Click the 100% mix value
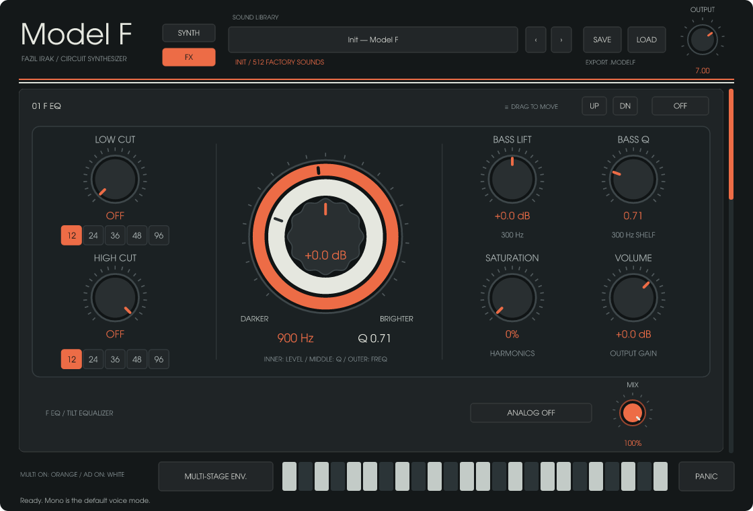The image size is (753, 511). click(x=633, y=443)
